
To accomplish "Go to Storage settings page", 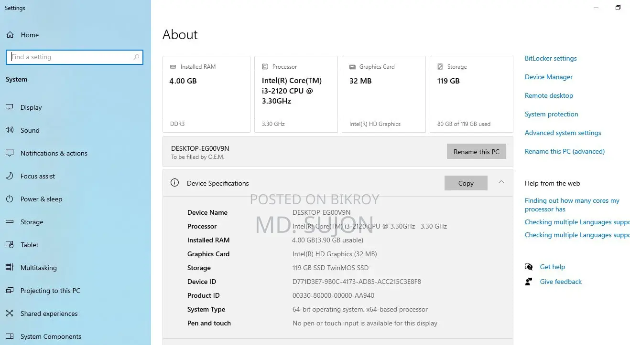I will click(32, 222).
